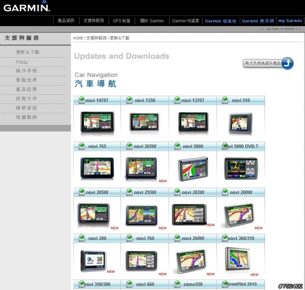Click the download icon beside nüvi 205W

(81, 192)
